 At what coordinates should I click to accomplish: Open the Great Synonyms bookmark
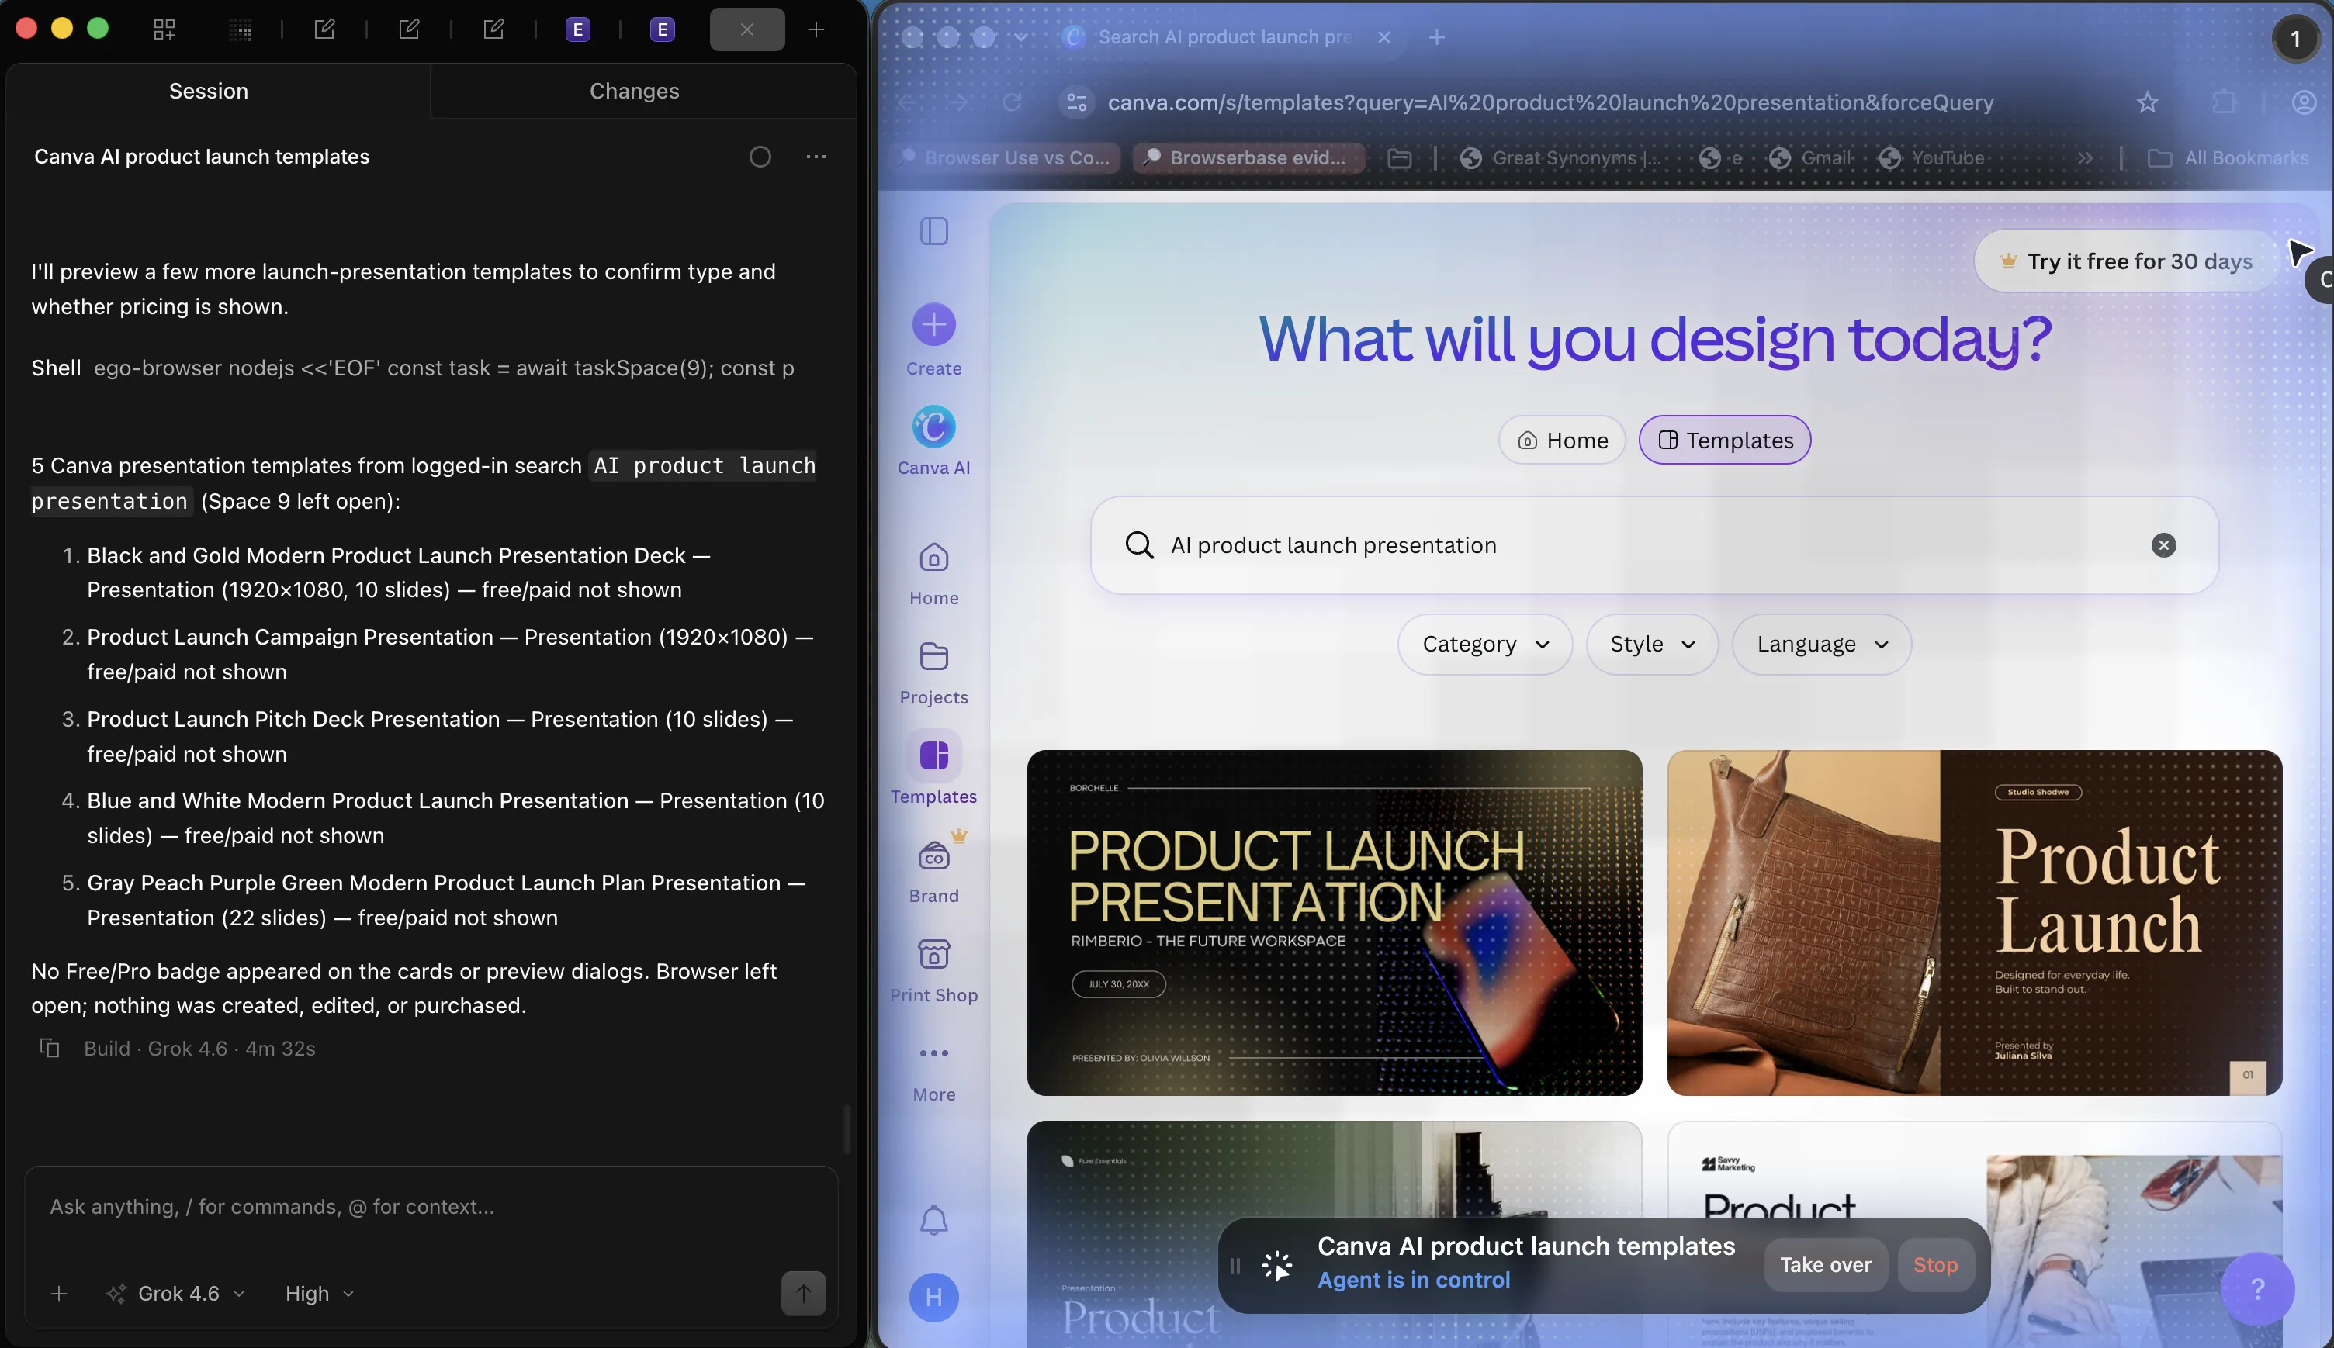coord(1561,158)
